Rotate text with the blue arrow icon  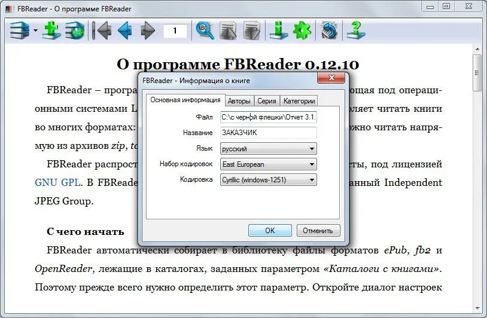[x=329, y=30]
